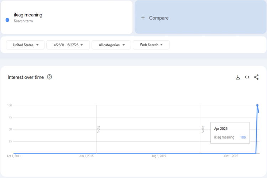
Task: Share the Interest over time chart
Action: tap(256, 77)
